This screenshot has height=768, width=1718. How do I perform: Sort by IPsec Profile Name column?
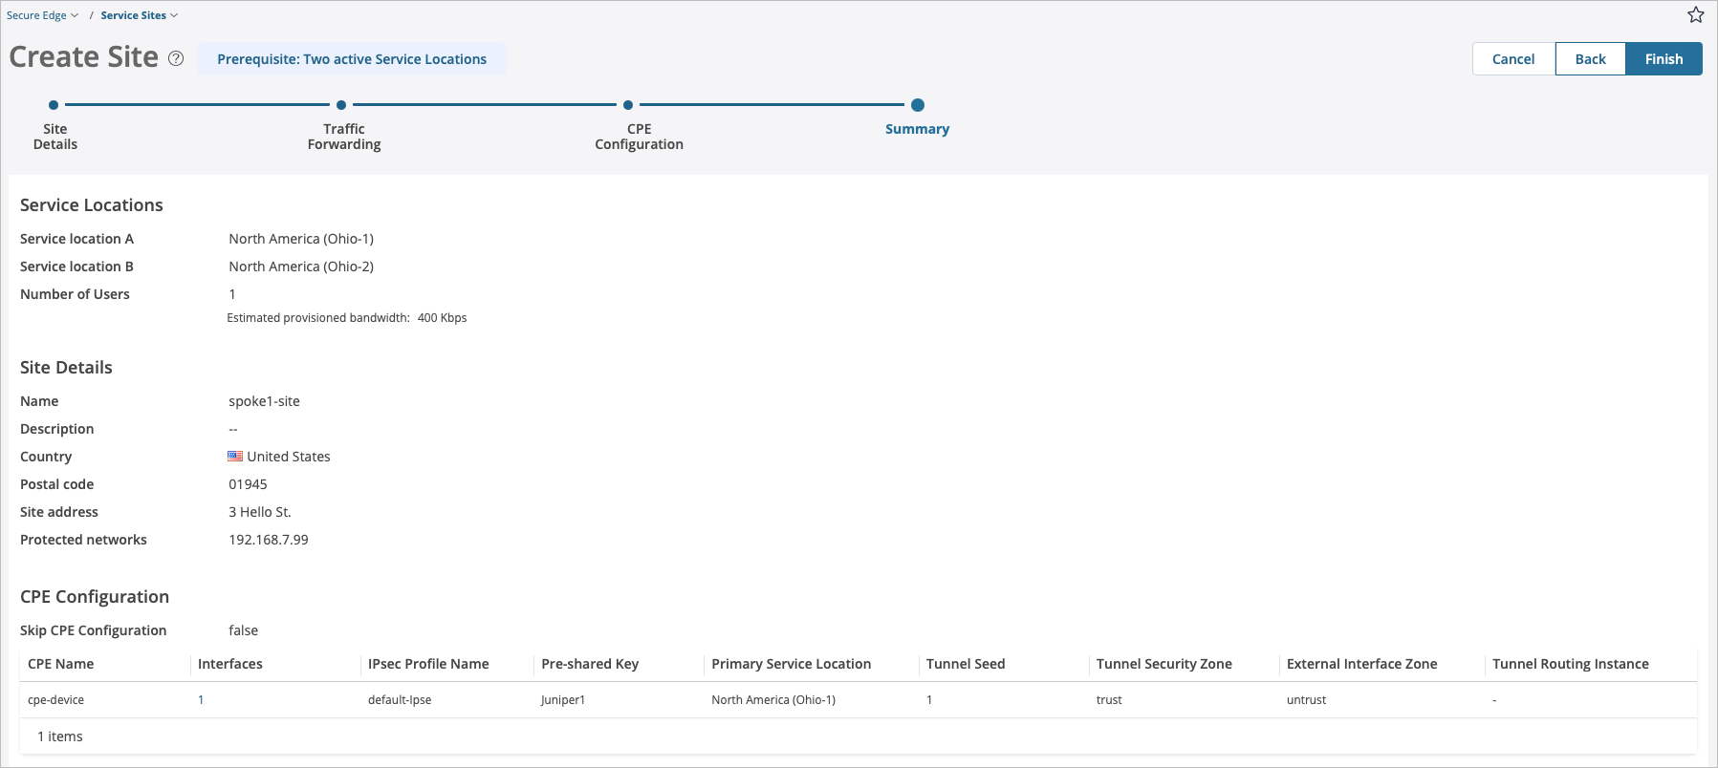click(x=428, y=664)
